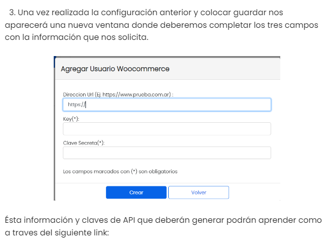The width and height of the screenshot is (336, 244).
Task: Click the mandatory fields note "son obligatorios"
Action: pyautogui.click(x=158, y=172)
